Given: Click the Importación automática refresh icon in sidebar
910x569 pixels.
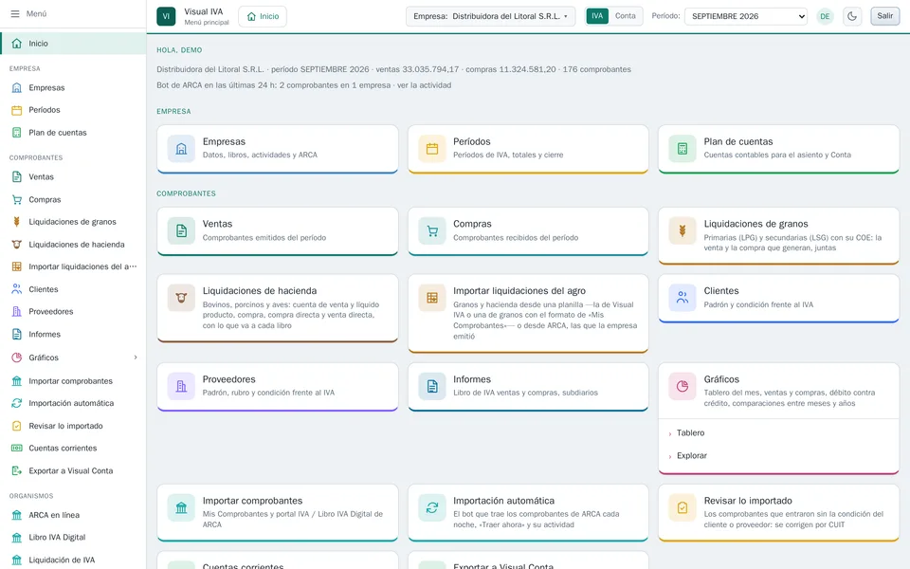Looking at the screenshot, I should pyautogui.click(x=17, y=403).
